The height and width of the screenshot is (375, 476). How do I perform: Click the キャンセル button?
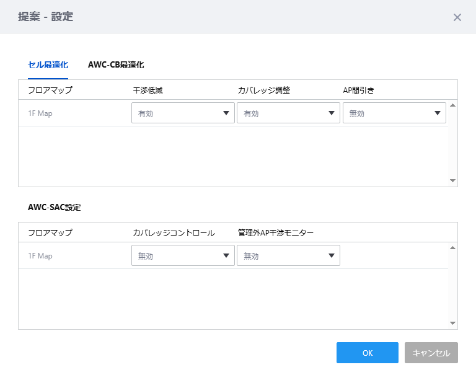coord(431,353)
